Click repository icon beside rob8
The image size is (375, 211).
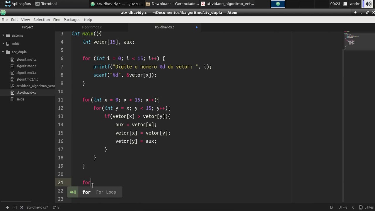(8, 44)
